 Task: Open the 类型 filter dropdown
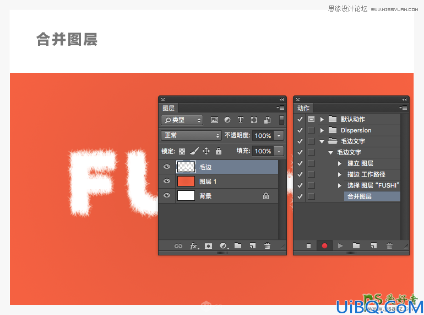tap(182, 120)
